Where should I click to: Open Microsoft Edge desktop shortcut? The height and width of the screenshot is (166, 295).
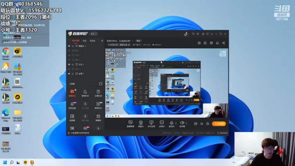pyautogui.click(x=6, y=115)
